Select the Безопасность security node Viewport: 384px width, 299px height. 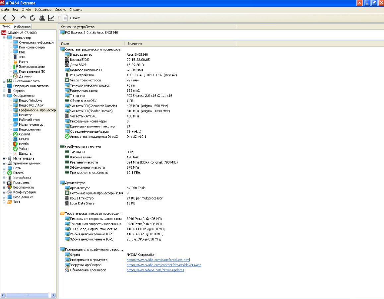click(x=24, y=187)
